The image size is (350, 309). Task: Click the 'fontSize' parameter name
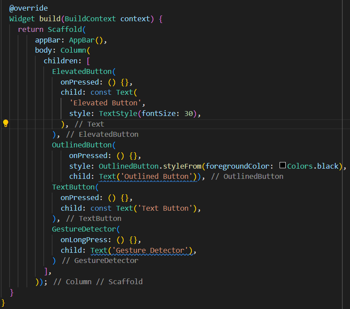pyautogui.click(x=159, y=114)
